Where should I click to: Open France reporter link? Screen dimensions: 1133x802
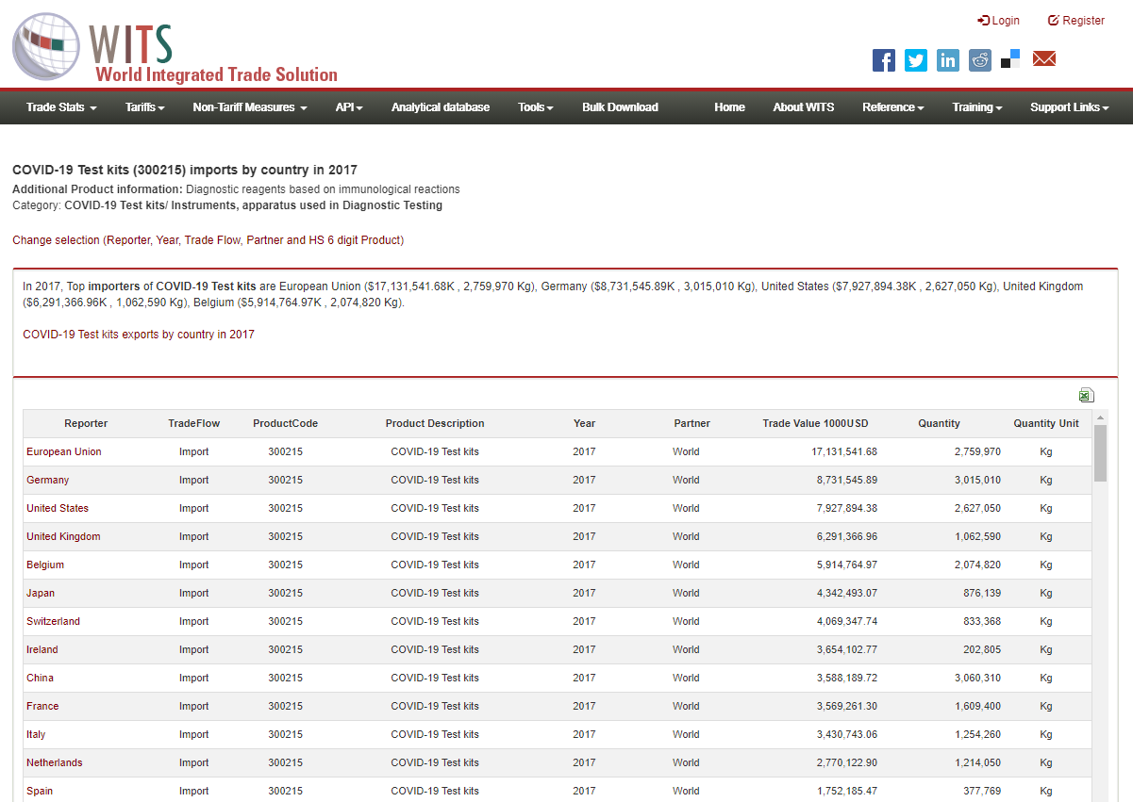(x=42, y=706)
